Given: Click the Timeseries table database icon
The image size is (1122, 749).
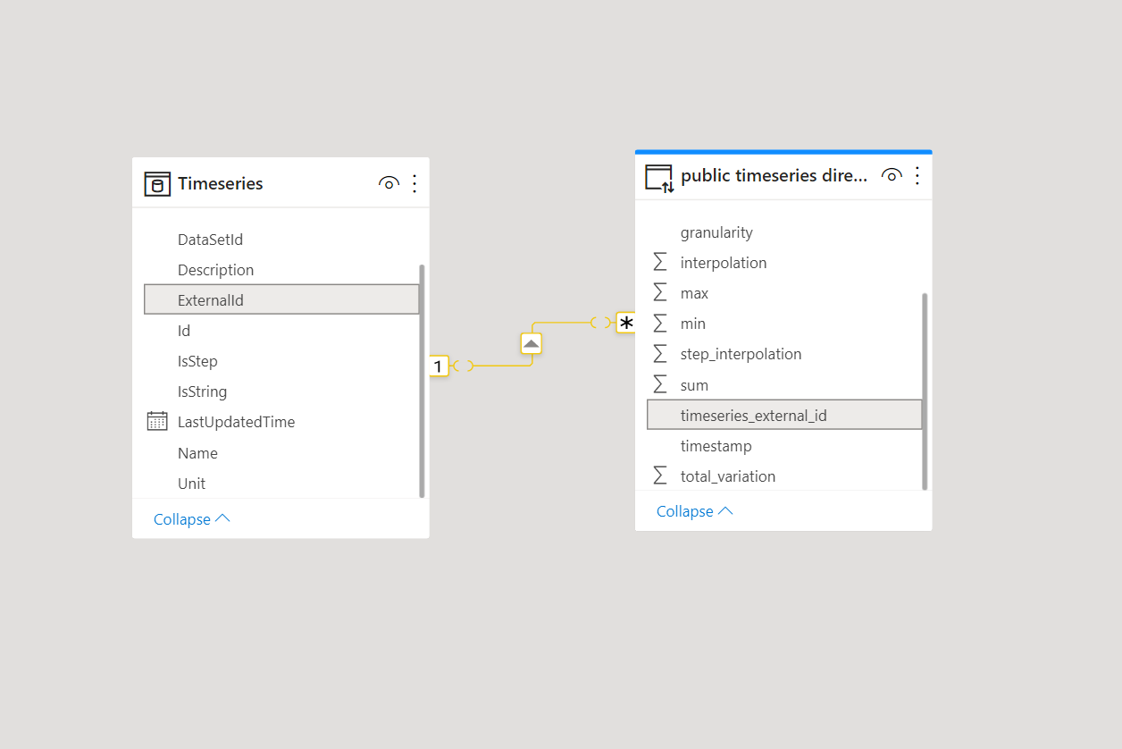Looking at the screenshot, I should pyautogui.click(x=157, y=184).
